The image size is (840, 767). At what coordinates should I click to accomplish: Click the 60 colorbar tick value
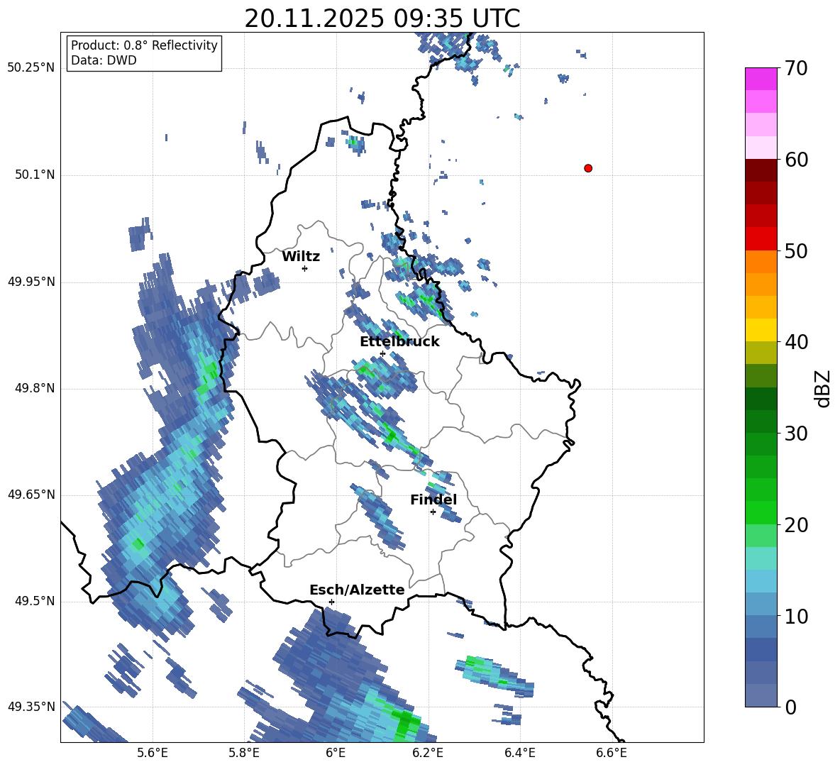[797, 160]
